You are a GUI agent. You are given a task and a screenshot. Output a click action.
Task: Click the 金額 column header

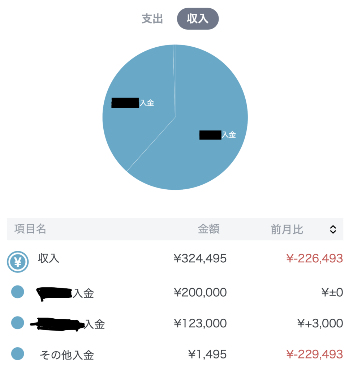tap(208, 229)
